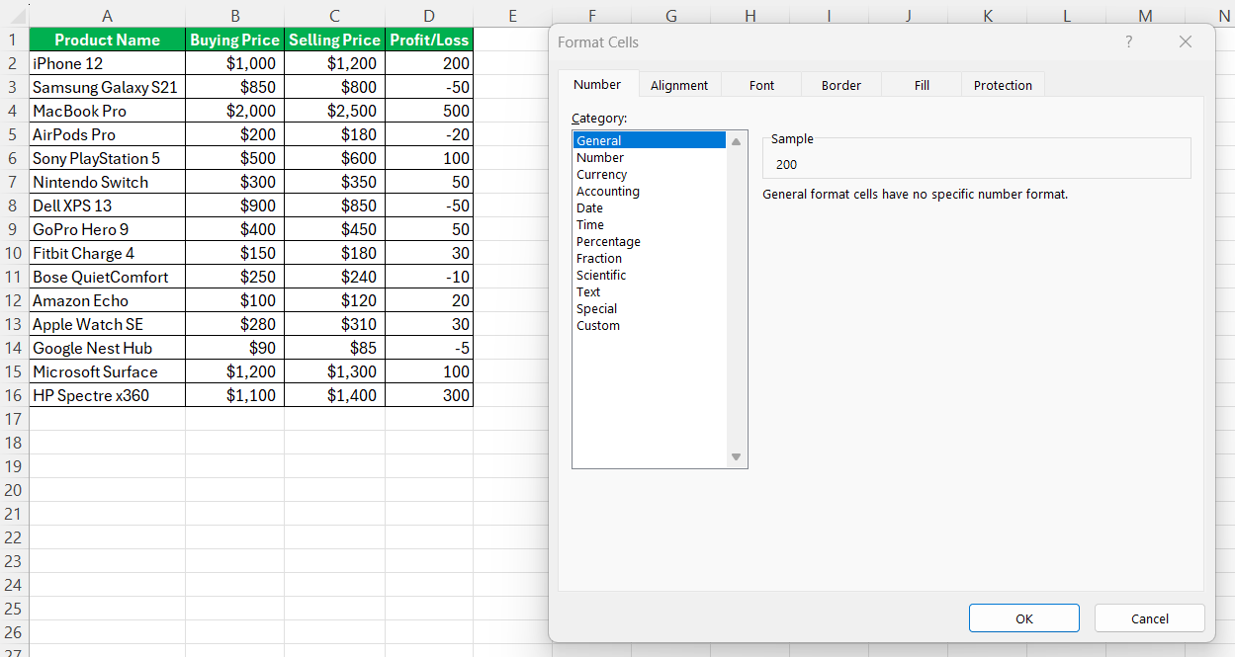Select row 1 header
This screenshot has height=657, width=1235.
tap(14, 40)
